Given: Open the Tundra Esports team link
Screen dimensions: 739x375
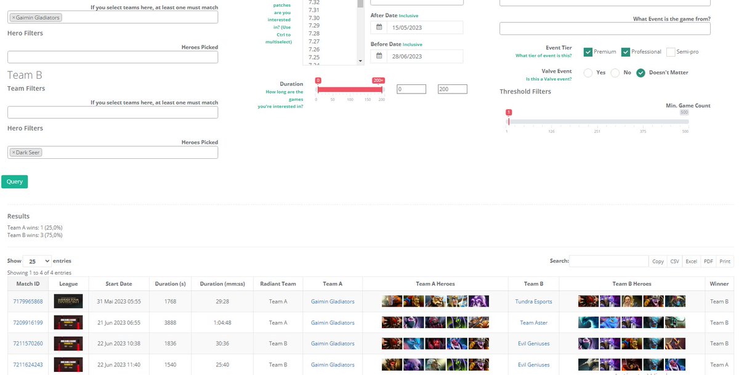Looking at the screenshot, I should [533, 302].
